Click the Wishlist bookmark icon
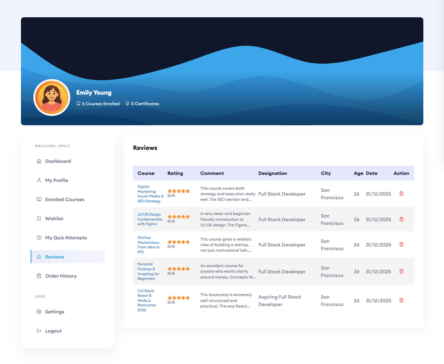 pyautogui.click(x=39, y=218)
